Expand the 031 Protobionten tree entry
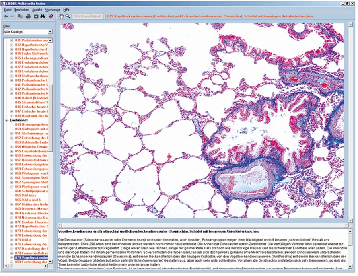This screenshot has height=276, width=358. coord(12,41)
